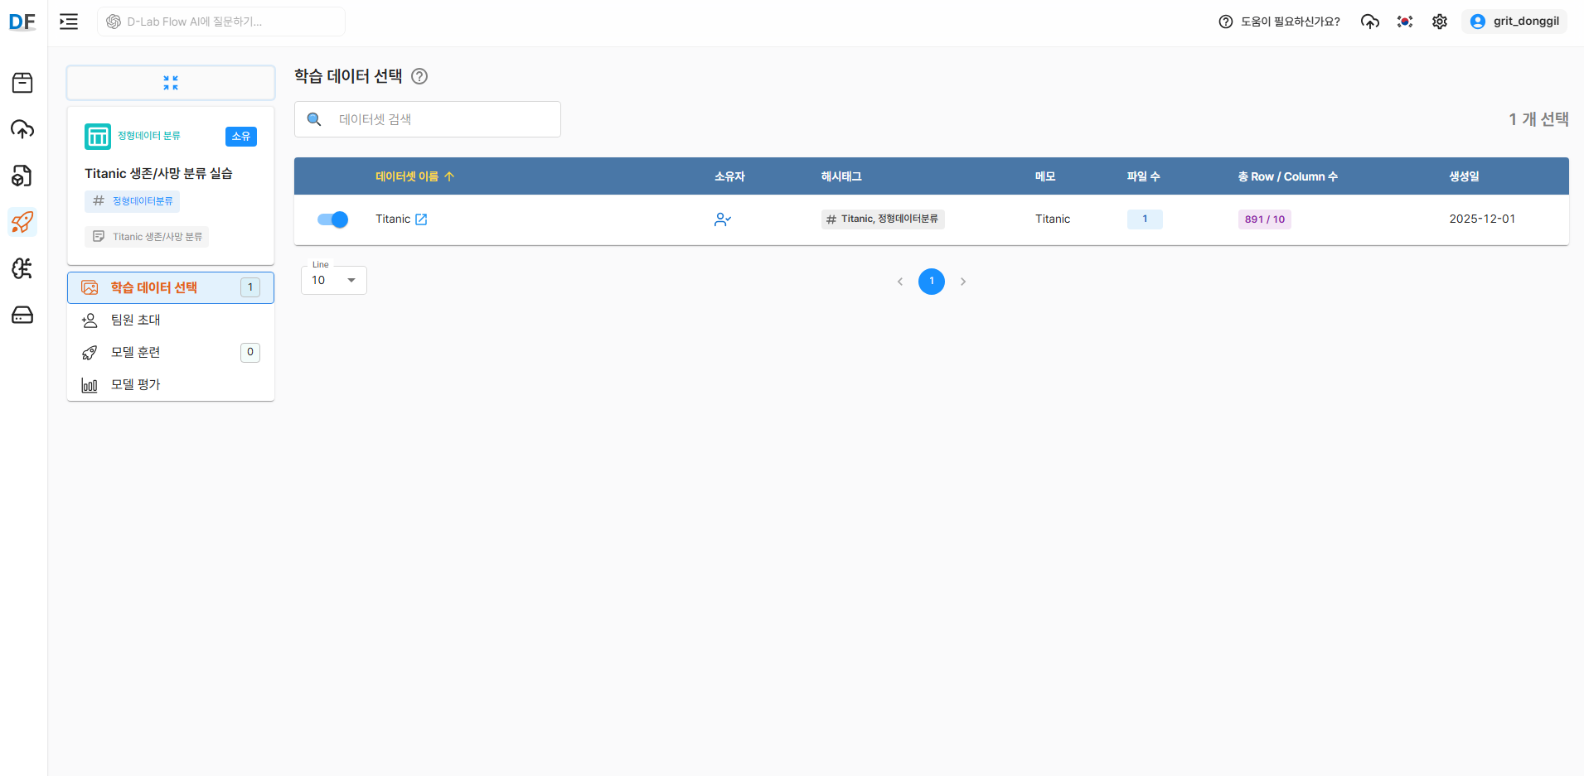Open the 팀원 초대 menu item
The width and height of the screenshot is (1584, 776).
coord(136,320)
